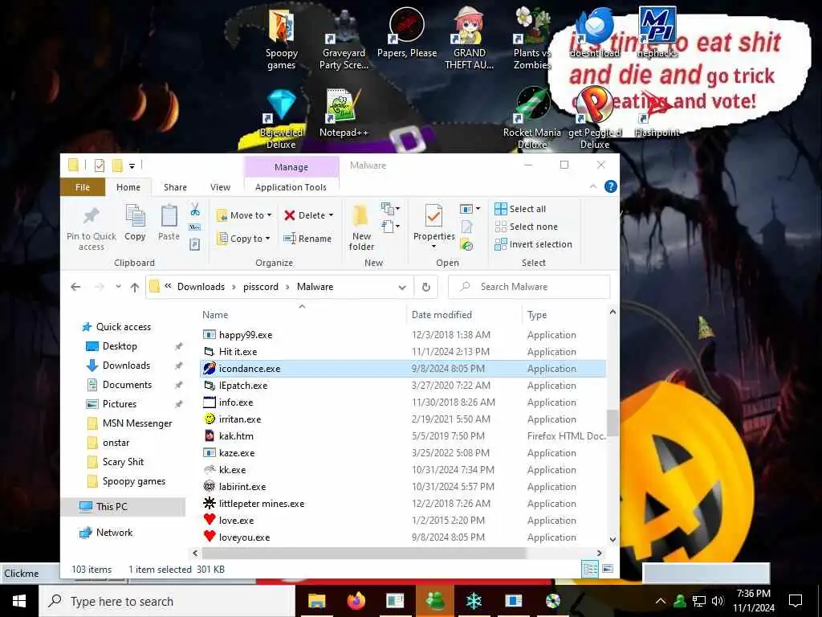This screenshot has width=822, height=617.
Task: Switch to Details view icon in status bar
Action: point(590,569)
